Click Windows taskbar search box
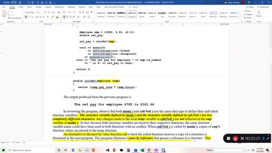The height and width of the screenshot is (153, 272). pos(31,150)
